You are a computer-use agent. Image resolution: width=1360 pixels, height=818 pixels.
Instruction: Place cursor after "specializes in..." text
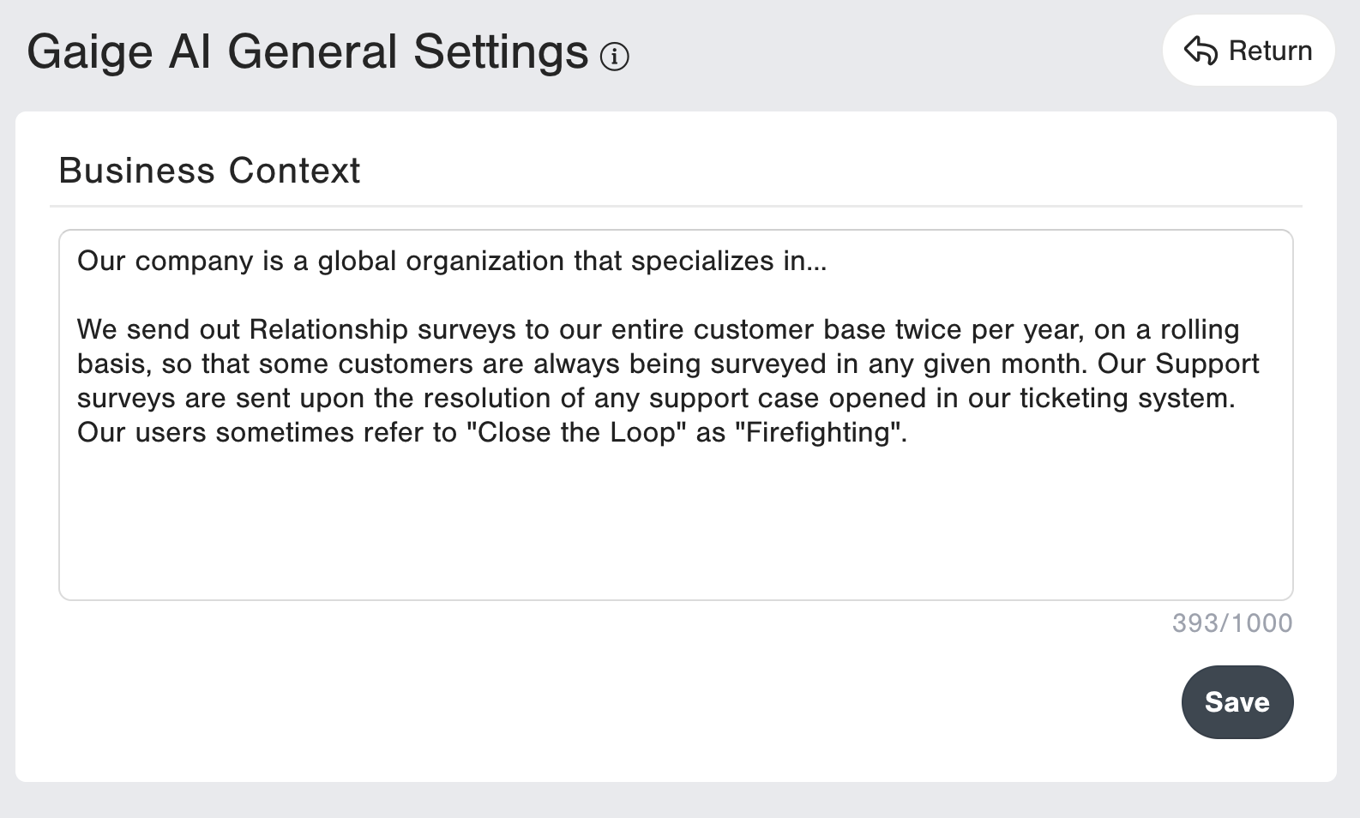828,262
